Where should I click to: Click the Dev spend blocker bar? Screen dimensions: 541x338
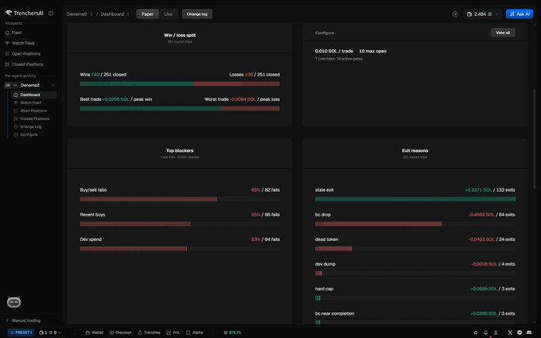tap(180, 249)
